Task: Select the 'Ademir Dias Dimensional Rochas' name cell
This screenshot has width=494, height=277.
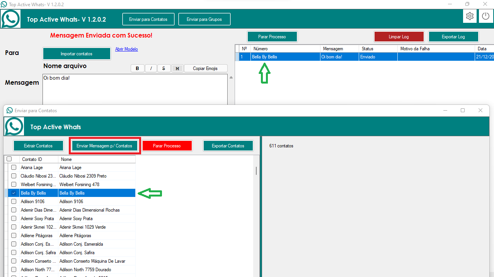Action: pyautogui.click(x=97, y=210)
